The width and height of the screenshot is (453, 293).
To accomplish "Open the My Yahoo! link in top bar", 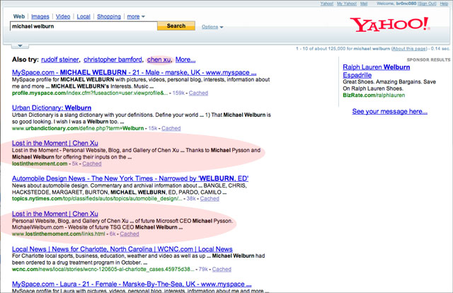I will [x=347, y=4].
